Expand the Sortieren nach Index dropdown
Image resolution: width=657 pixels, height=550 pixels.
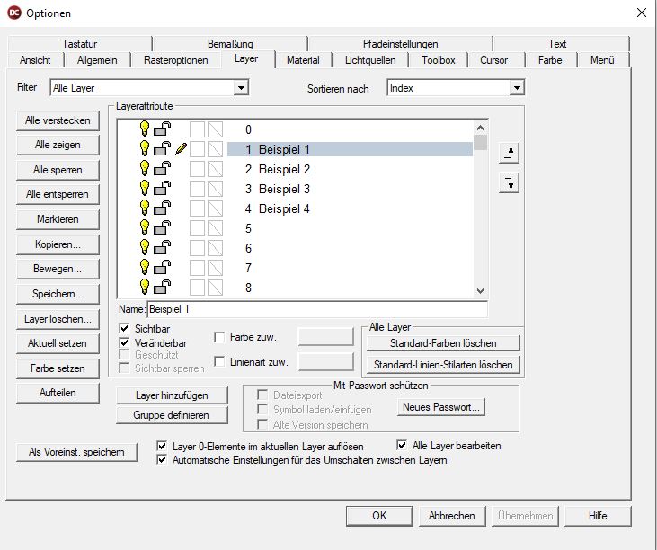coord(517,88)
